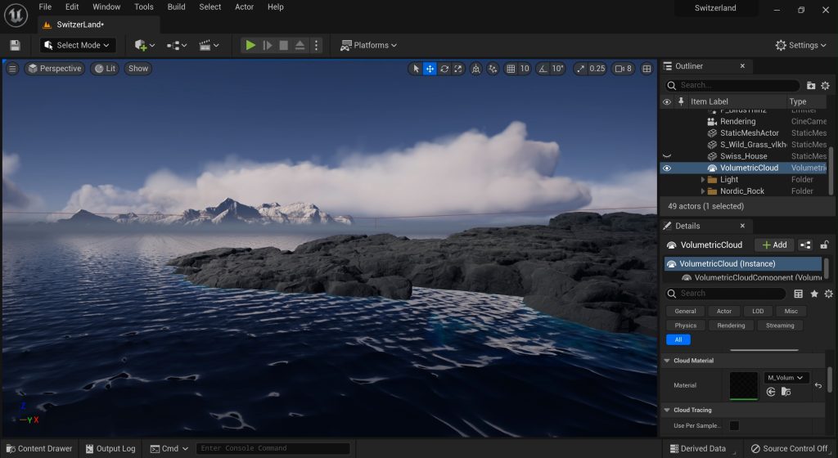Select StaticMeshActor in the Outliner
Screen dimensions: 838x458
(x=750, y=133)
